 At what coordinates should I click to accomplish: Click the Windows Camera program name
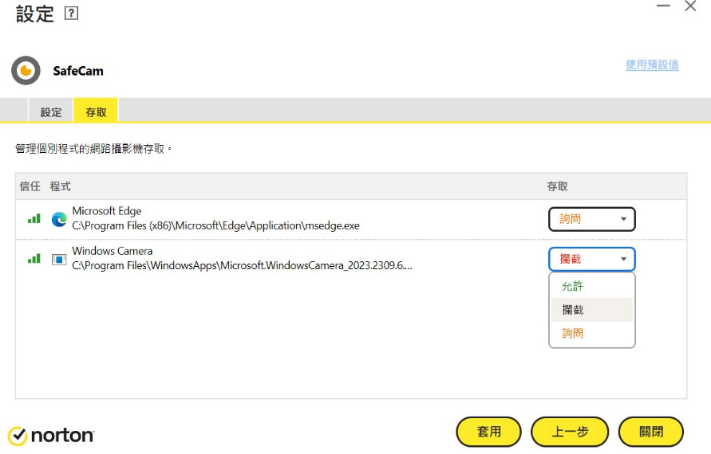pos(112,251)
